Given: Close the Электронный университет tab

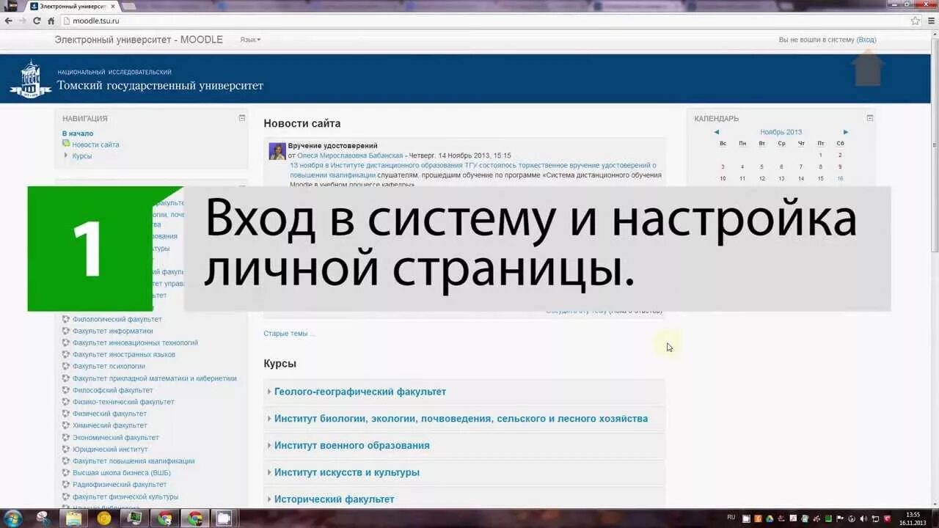Looking at the screenshot, I should (x=112, y=6).
